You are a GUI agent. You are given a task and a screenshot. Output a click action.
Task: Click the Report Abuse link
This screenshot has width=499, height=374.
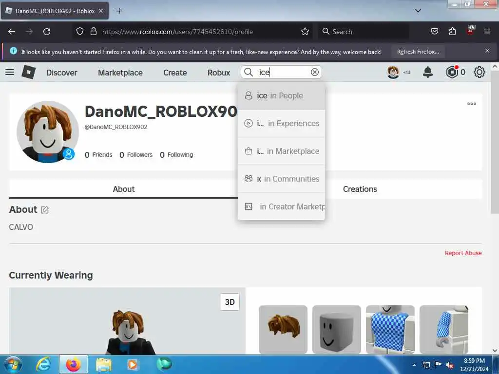pyautogui.click(x=463, y=253)
